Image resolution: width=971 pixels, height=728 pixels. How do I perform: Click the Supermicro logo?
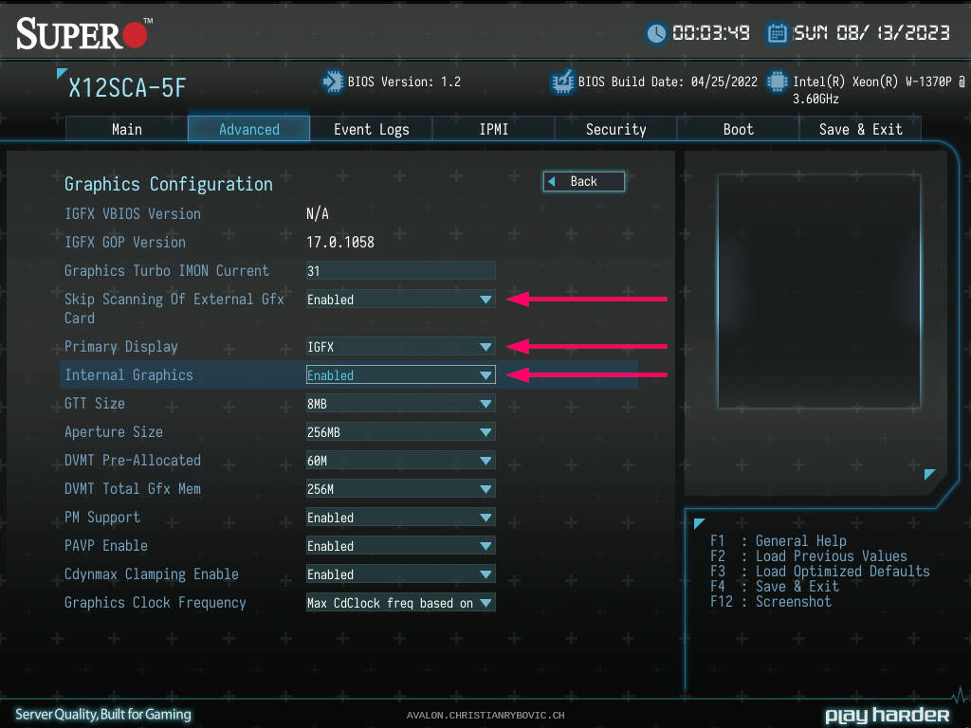[x=82, y=34]
